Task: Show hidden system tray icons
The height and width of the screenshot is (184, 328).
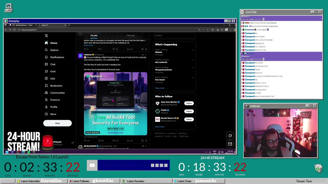Action: coord(206,152)
